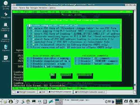Confirm the dialog with OK button
Viewport: 140px width, 105px height.
[53, 75]
